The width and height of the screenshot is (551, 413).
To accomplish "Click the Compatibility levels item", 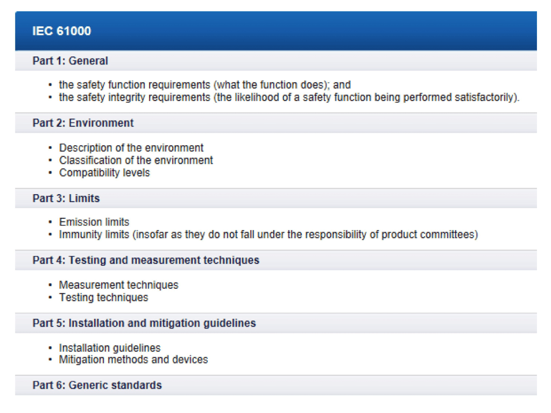I will [x=104, y=173].
